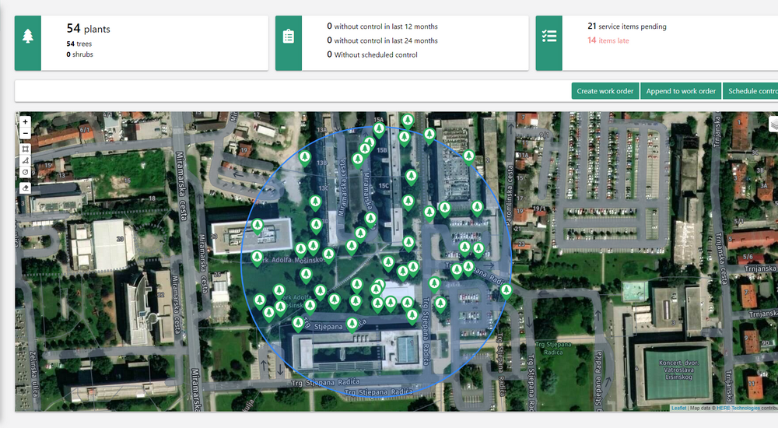Select tree marker beside the 15A label
The height and width of the screenshot is (428, 778).
pyautogui.click(x=379, y=130)
